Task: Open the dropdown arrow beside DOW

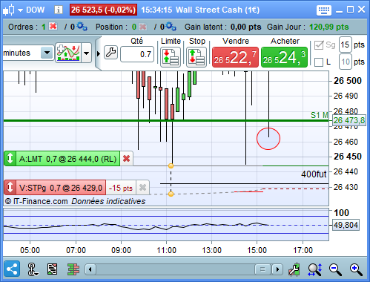Action: (20, 10)
